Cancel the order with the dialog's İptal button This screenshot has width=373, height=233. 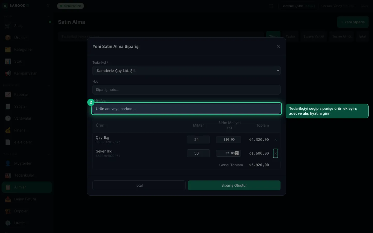139,185
